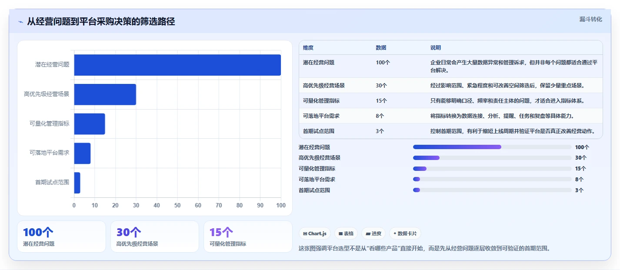
Task: Click the 15个 可量化管理指标 summary card
Action: 248,237
